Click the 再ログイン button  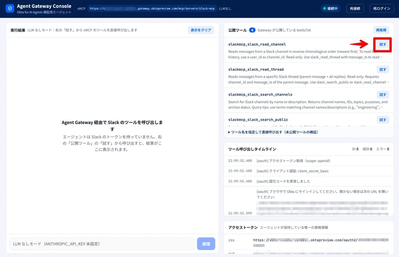coord(382,8)
